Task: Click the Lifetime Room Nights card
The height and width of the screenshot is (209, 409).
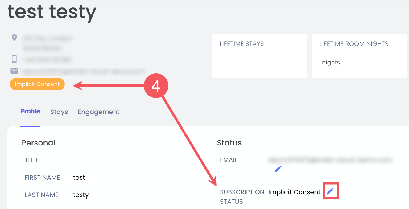Action: (x=359, y=56)
